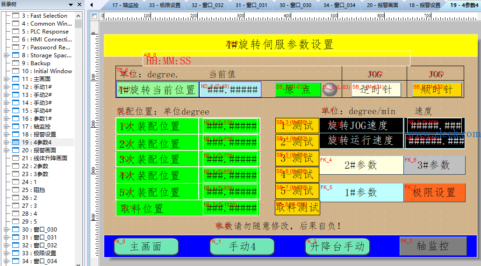
Task: Select the 轴监控 function key button
Action: pyautogui.click(x=433, y=246)
